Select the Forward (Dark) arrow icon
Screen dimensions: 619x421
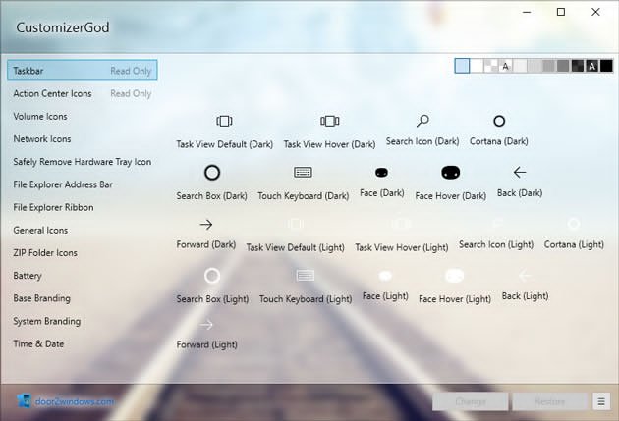point(206,225)
